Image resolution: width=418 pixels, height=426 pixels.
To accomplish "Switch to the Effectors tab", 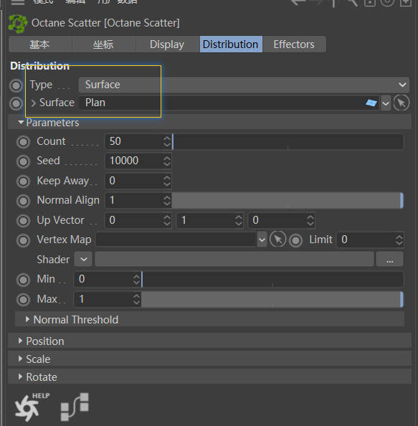I will coord(295,44).
